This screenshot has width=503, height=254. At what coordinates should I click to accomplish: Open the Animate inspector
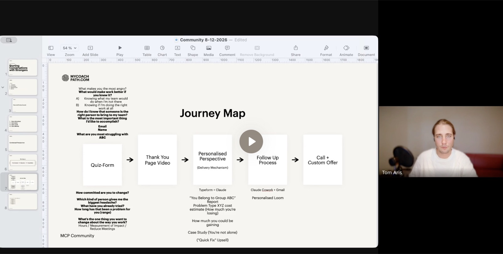[x=346, y=51]
